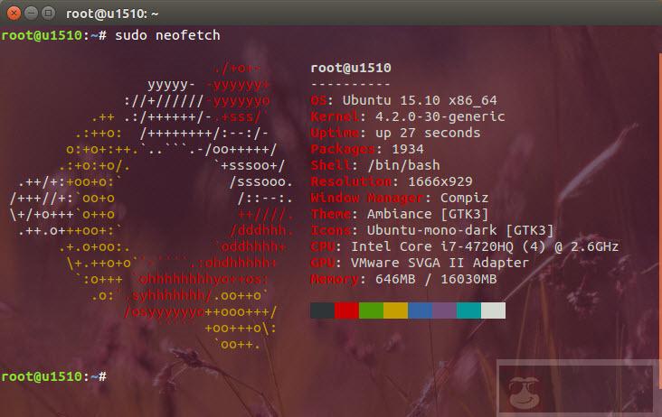Click the Packages count "1934"
The image size is (662, 417).
click(408, 149)
